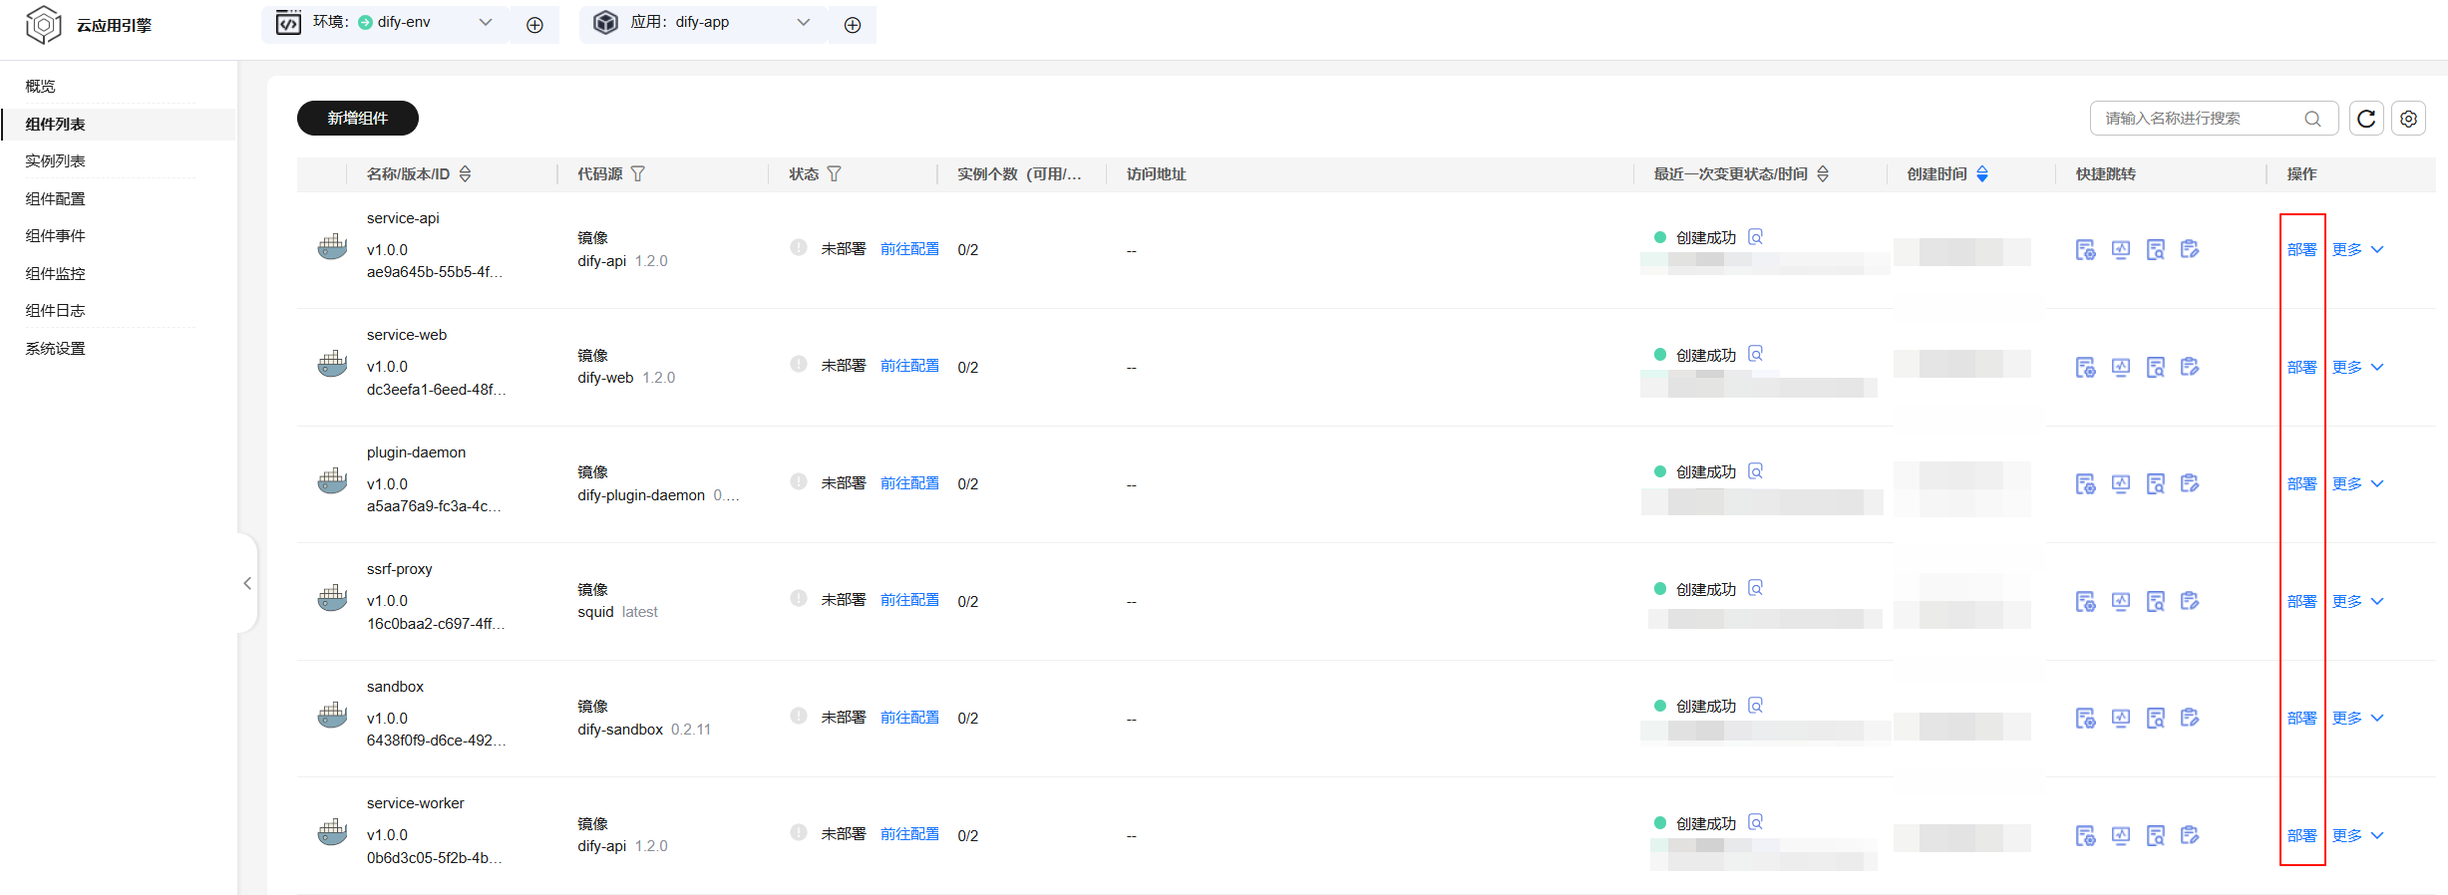The width and height of the screenshot is (2448, 895).
Task: Click 部署 for service-api
Action: coord(2301,249)
